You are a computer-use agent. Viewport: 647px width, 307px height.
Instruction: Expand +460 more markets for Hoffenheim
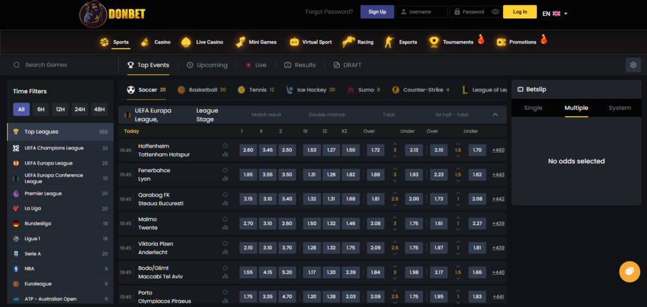tap(498, 150)
